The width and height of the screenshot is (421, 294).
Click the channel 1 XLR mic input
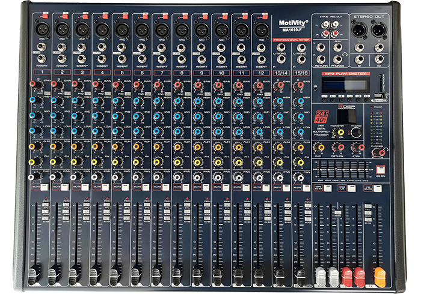click(x=43, y=28)
